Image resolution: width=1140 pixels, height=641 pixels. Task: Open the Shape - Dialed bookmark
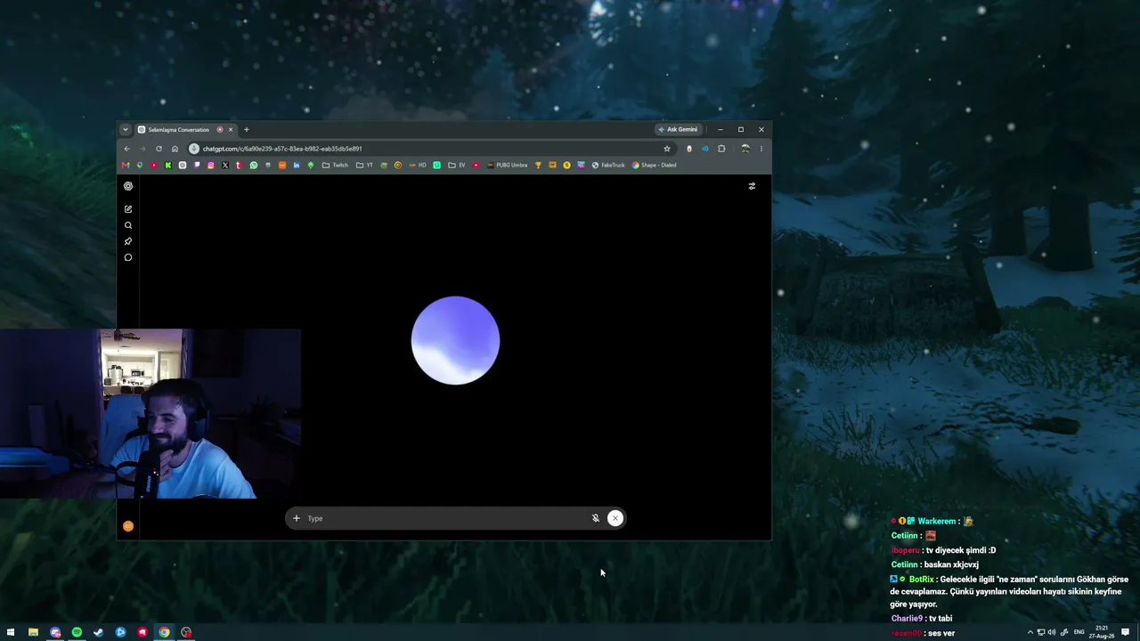coord(654,166)
